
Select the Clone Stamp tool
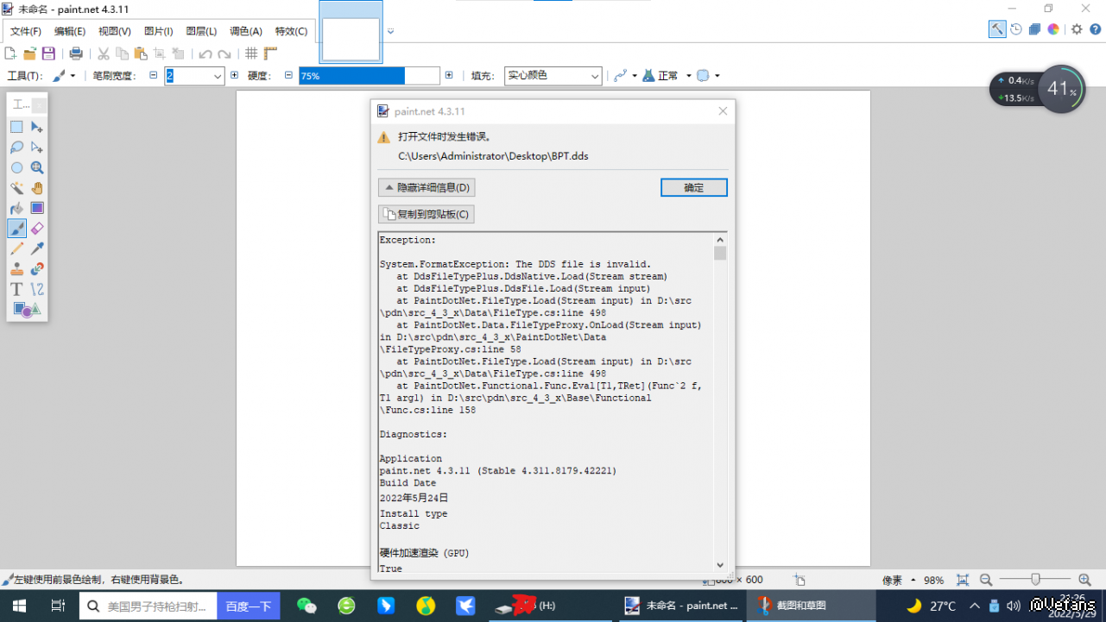(16, 268)
